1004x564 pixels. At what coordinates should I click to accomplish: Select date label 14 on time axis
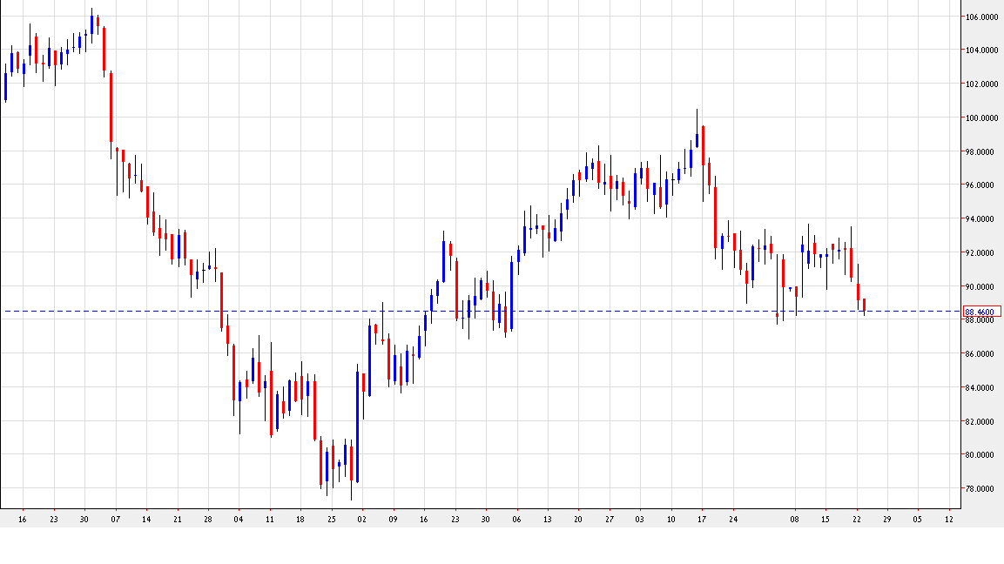coord(146,520)
